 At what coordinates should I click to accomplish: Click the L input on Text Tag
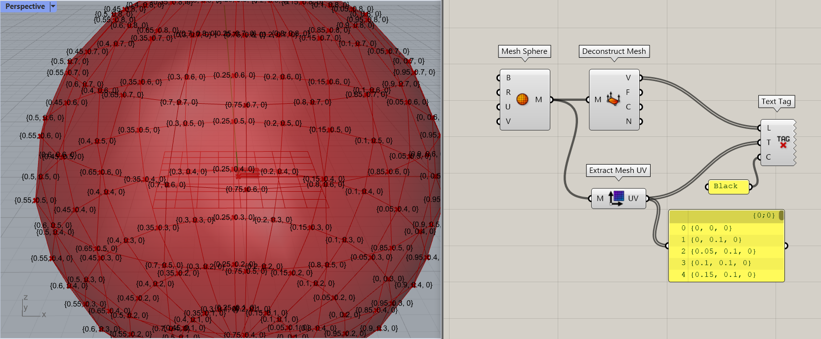[x=768, y=128]
